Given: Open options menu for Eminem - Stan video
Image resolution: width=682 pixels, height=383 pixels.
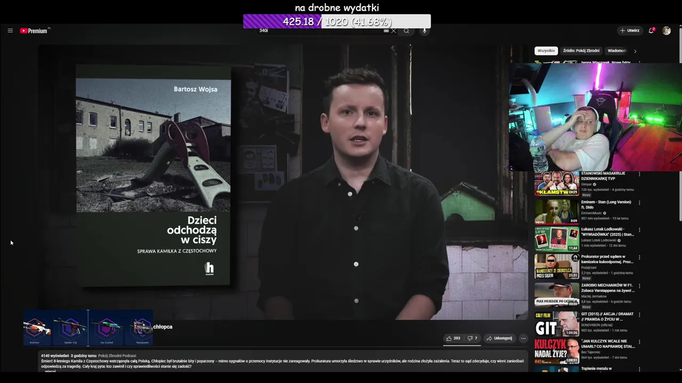Looking at the screenshot, I should (x=639, y=203).
